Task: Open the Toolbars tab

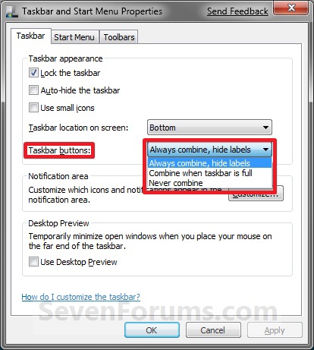Action: coord(119,37)
